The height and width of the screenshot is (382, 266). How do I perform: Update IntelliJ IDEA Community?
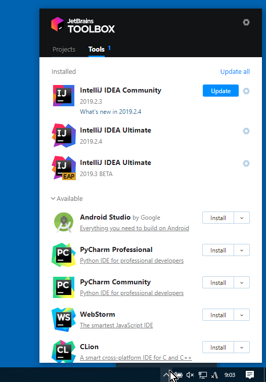tap(220, 91)
